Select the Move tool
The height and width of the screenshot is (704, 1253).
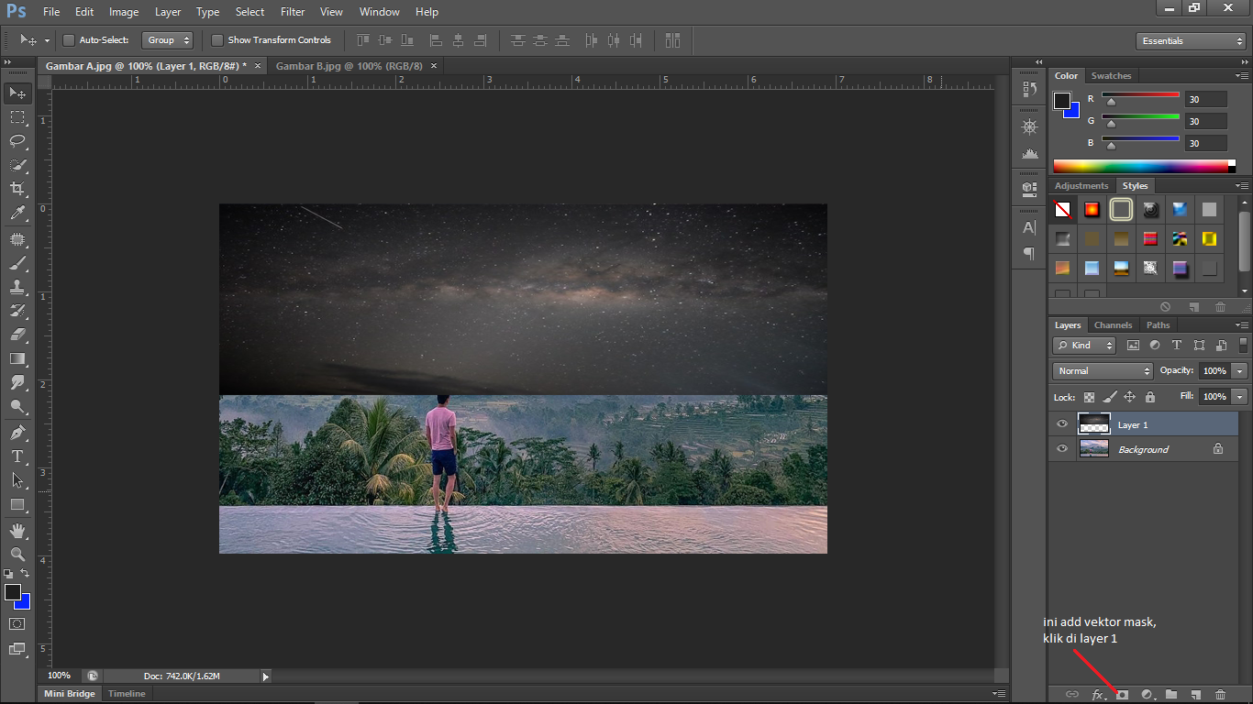(17, 93)
